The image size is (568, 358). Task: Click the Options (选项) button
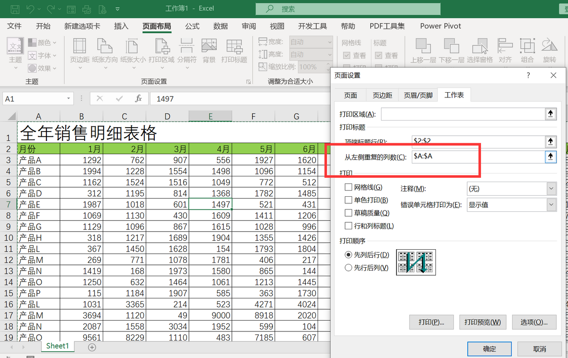click(534, 322)
